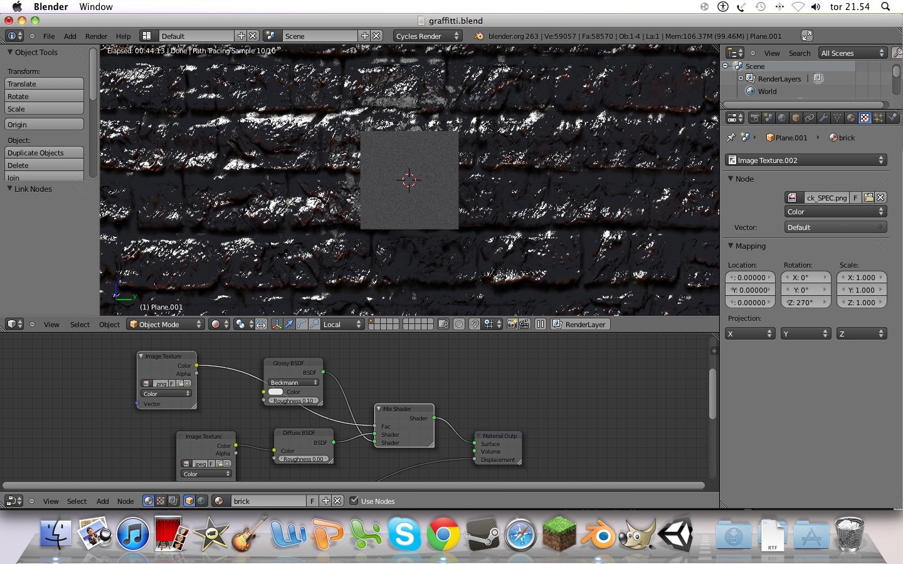This screenshot has height=564, width=903.
Task: Launch Blender from the Dock
Action: [x=598, y=535]
